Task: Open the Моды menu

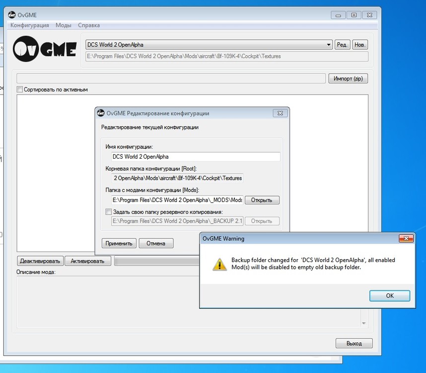Action: 63,25
